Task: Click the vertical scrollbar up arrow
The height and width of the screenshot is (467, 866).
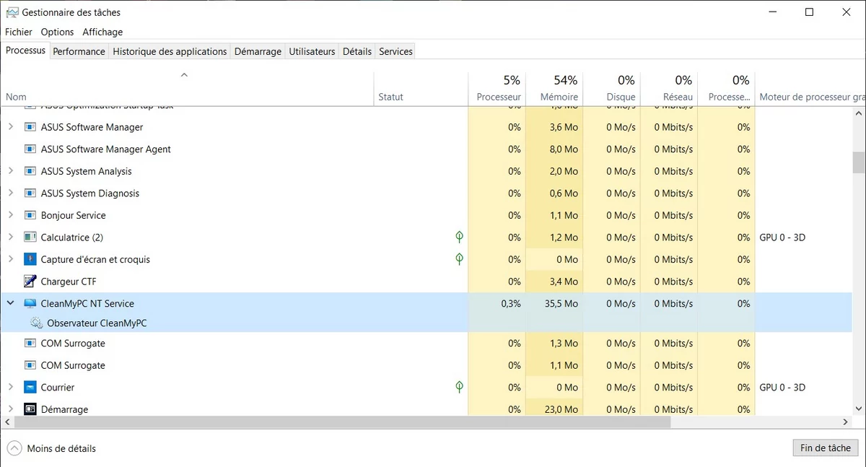Action: tap(858, 113)
